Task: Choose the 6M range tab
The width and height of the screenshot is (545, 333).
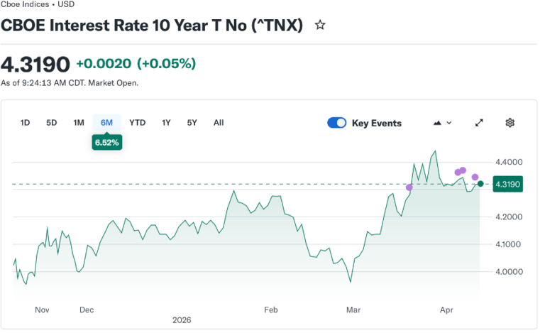Action: tap(106, 123)
